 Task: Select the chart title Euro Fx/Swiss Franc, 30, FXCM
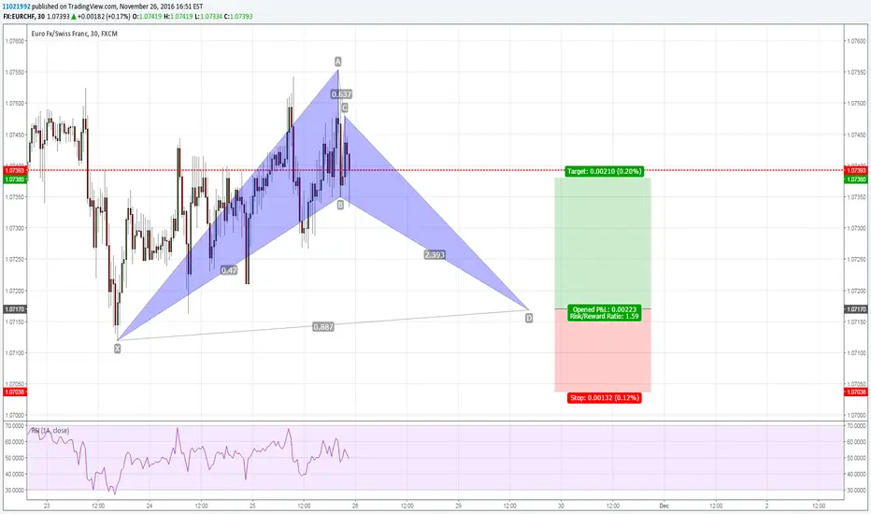coord(75,34)
